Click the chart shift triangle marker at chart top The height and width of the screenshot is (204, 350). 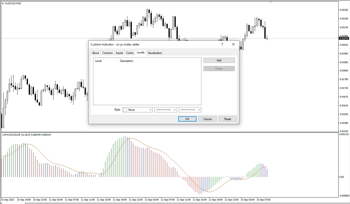270,2
